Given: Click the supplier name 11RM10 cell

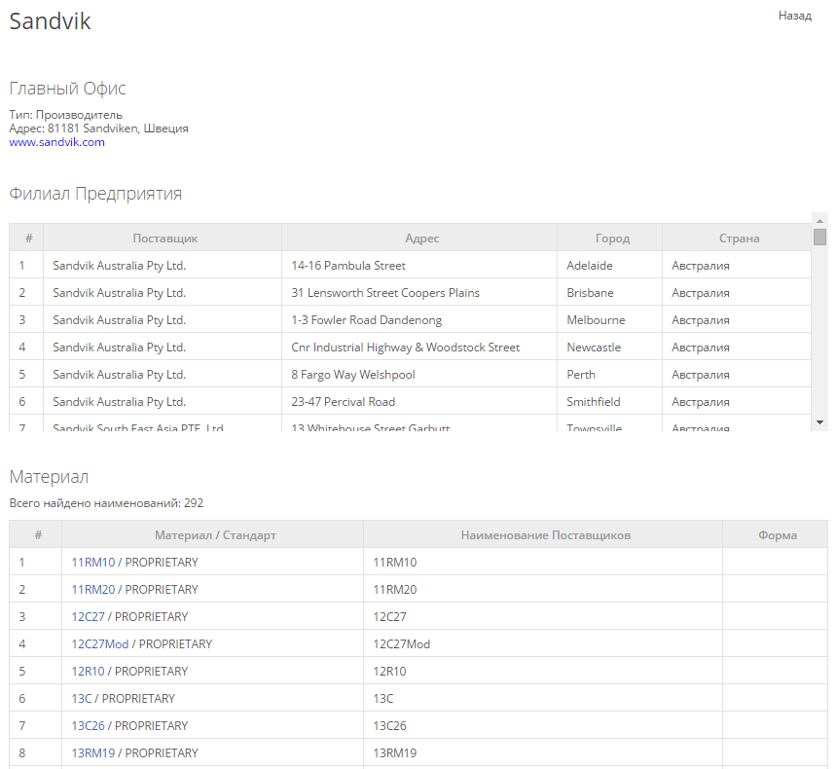Looking at the screenshot, I should [x=543, y=562].
